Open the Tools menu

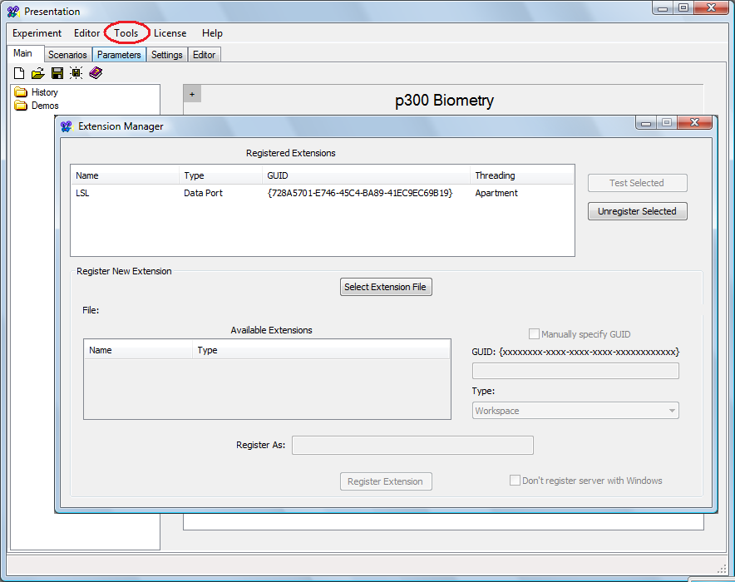point(126,33)
